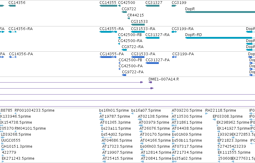Image resolution: width=255 pixels, height=163 pixels.
Task: Click the CG9722-PA protein glyph
Action: [124, 75]
